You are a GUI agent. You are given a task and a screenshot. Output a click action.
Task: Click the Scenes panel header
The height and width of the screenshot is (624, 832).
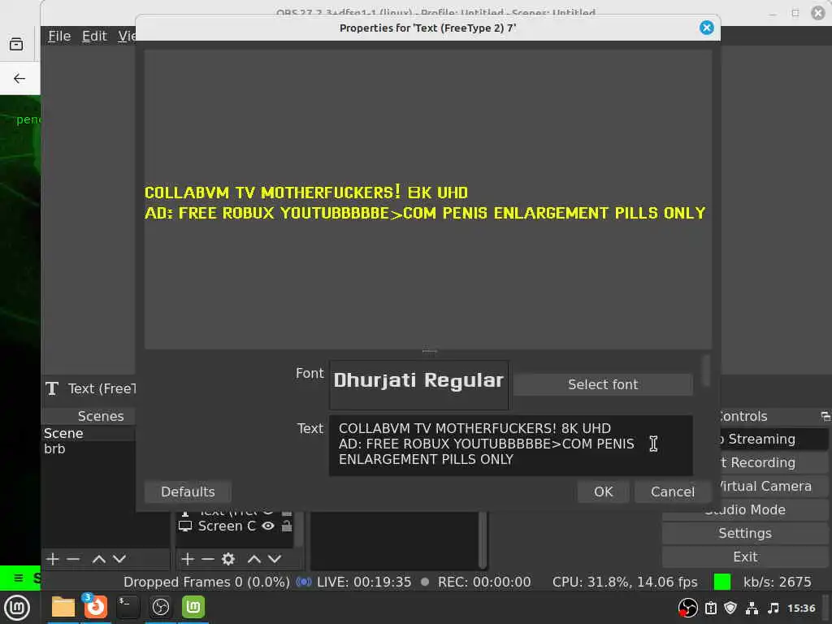tap(100, 416)
